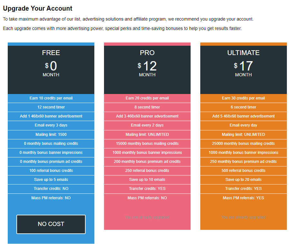Click the "Save up to 5 emails" row
The width and height of the screenshot is (293, 244).
(51, 180)
